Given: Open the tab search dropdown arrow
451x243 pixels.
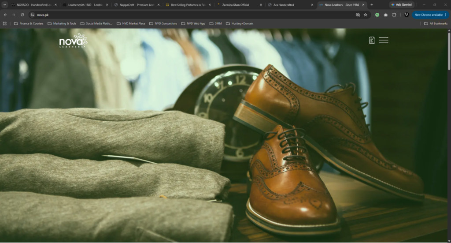Looking at the screenshot, I should pyautogui.click(x=4, y=4).
